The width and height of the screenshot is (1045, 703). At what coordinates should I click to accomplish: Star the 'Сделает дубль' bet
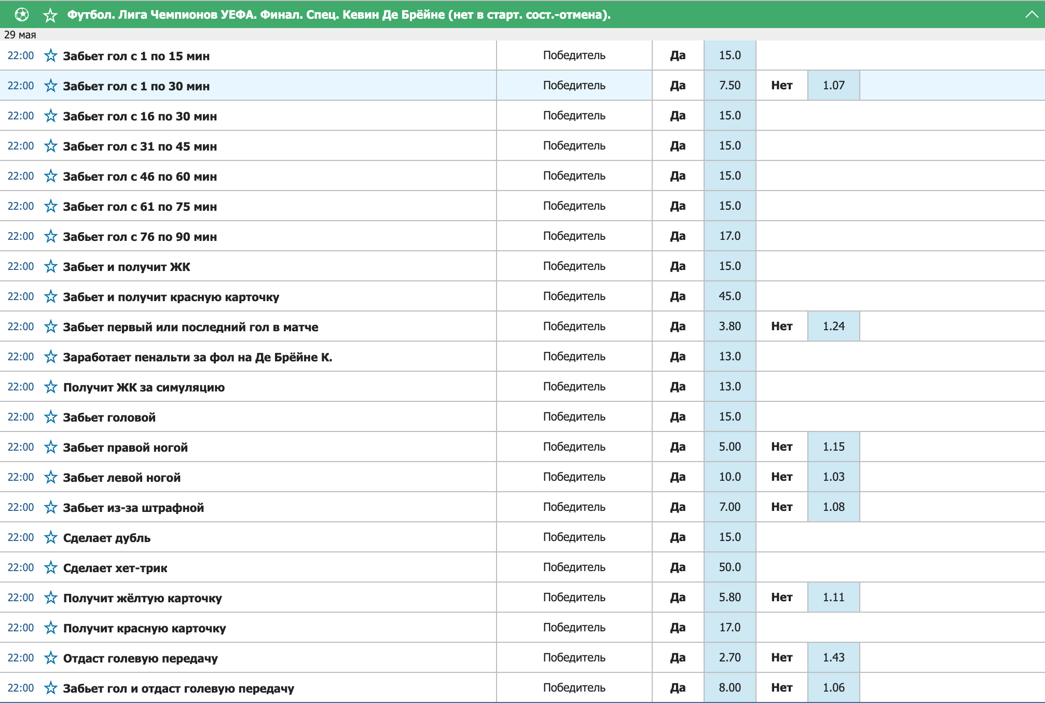click(x=50, y=537)
